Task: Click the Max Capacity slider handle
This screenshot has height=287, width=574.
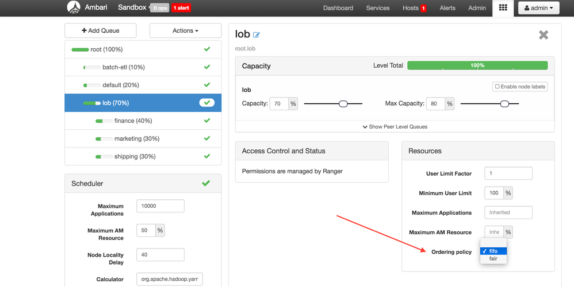Action: point(504,104)
